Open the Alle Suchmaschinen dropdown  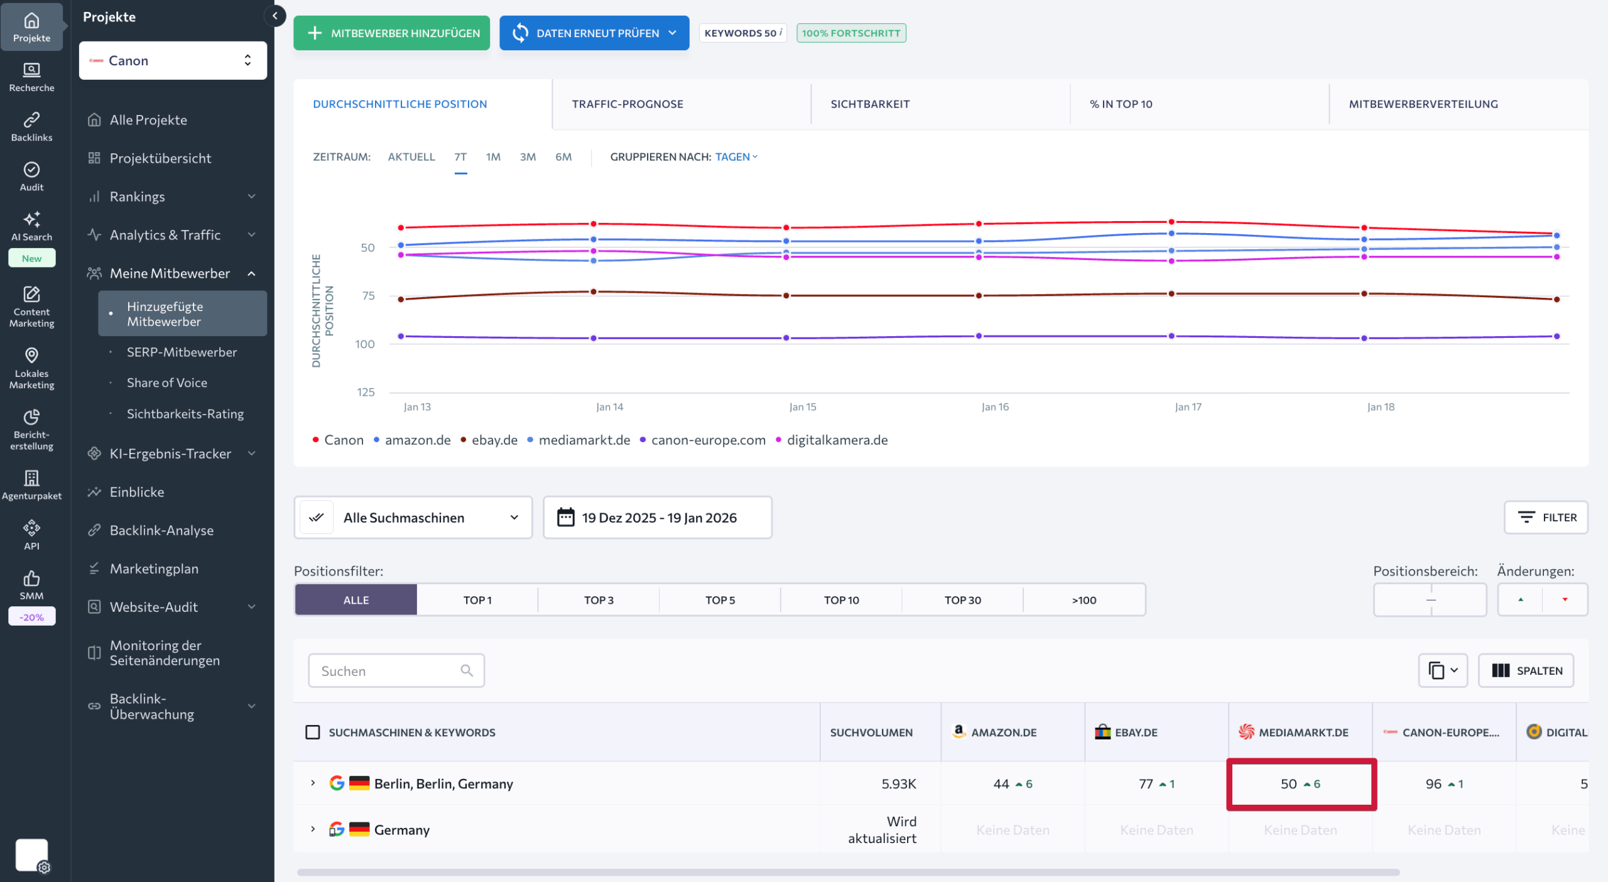(x=413, y=518)
